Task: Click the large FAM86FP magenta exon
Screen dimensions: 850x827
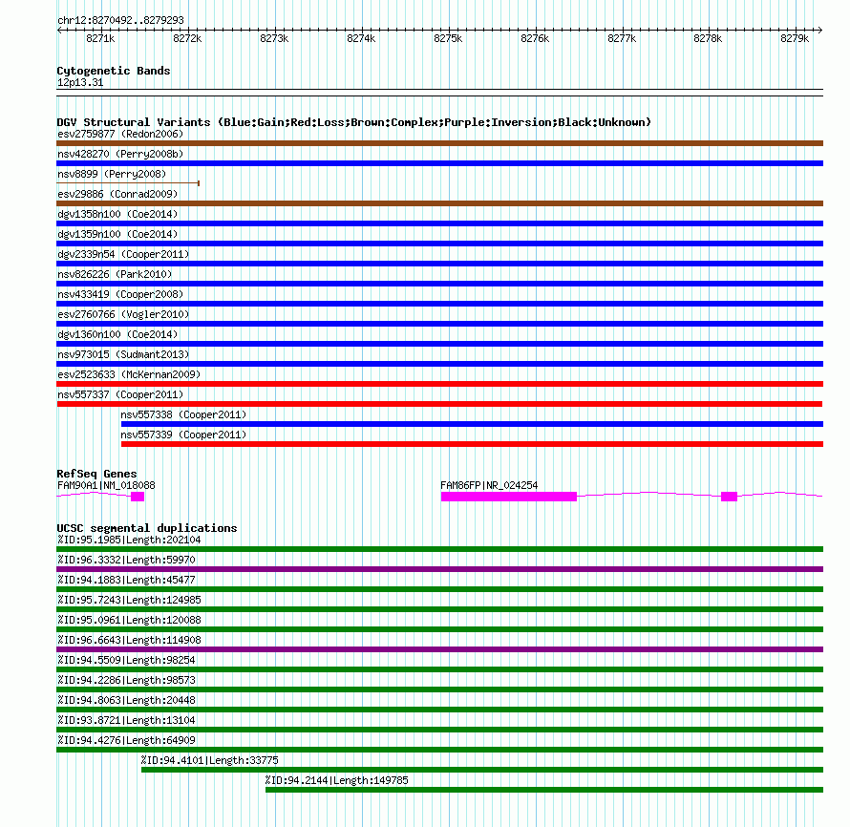Action: pyautogui.click(x=508, y=497)
